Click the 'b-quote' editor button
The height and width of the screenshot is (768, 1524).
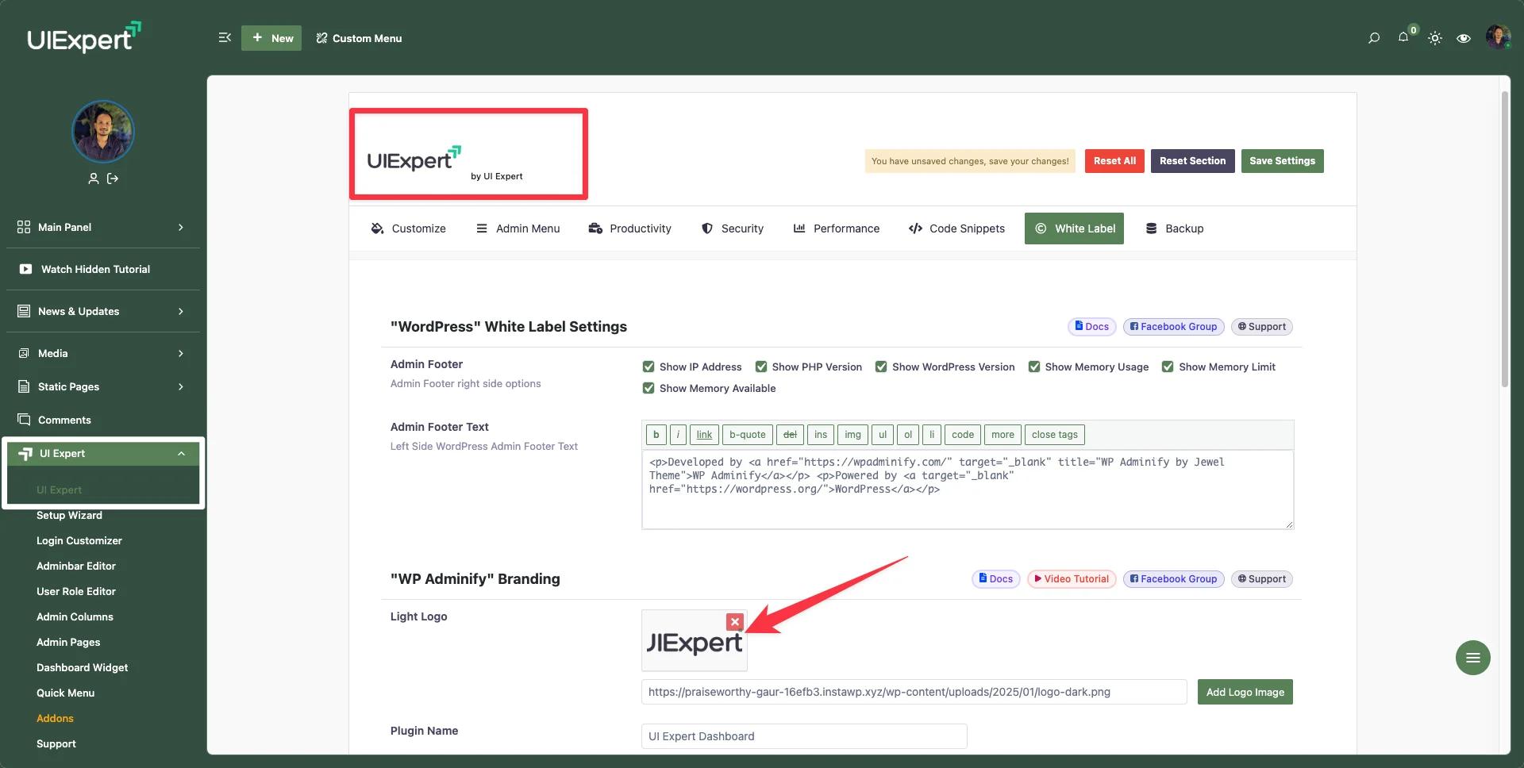point(747,435)
